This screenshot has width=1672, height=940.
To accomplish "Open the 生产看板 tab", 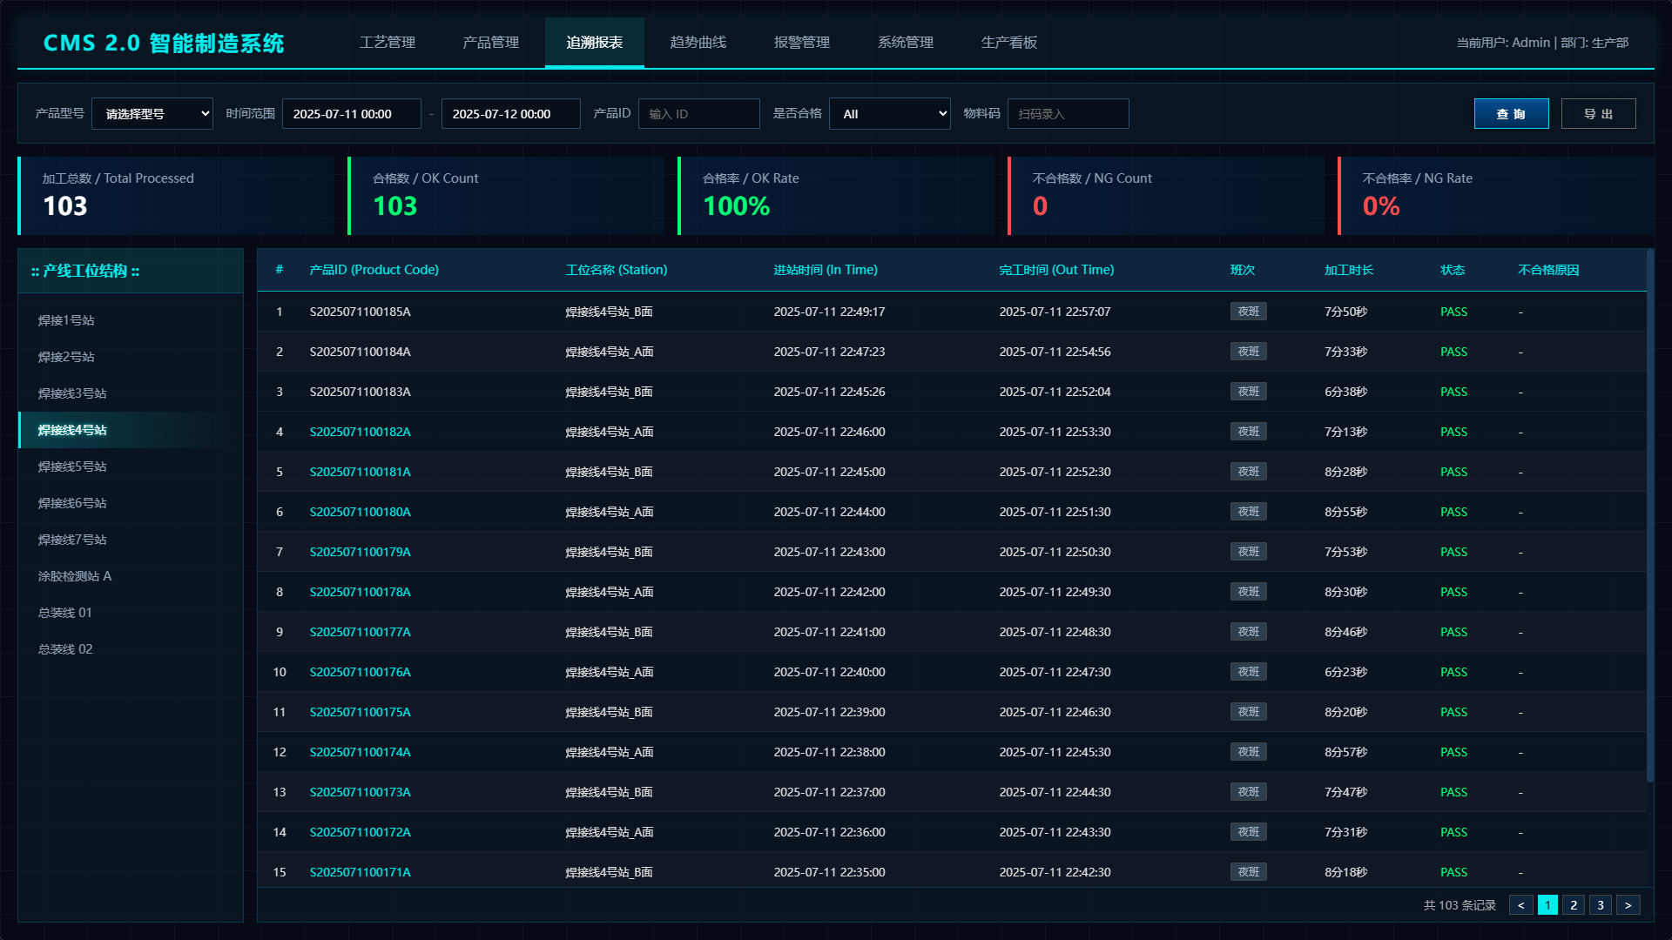I will click(1008, 43).
